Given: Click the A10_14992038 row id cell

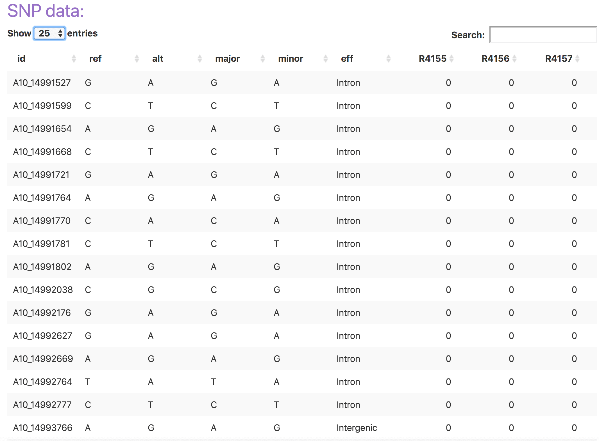Looking at the screenshot, I should tap(43, 290).
